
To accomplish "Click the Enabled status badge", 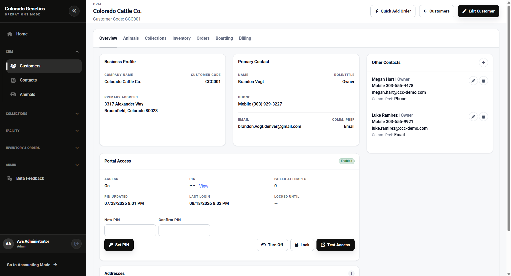I will 347,161.
